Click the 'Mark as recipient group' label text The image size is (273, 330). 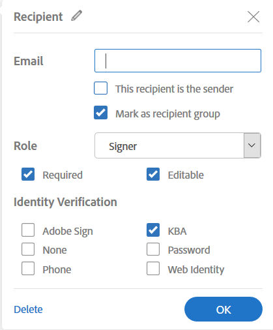click(167, 114)
